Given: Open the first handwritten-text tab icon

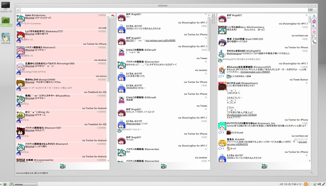Looking at the screenshot, I should (314, 37).
